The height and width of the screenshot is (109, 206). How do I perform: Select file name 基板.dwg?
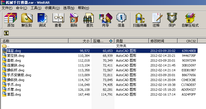pyautogui.click(x=14, y=60)
